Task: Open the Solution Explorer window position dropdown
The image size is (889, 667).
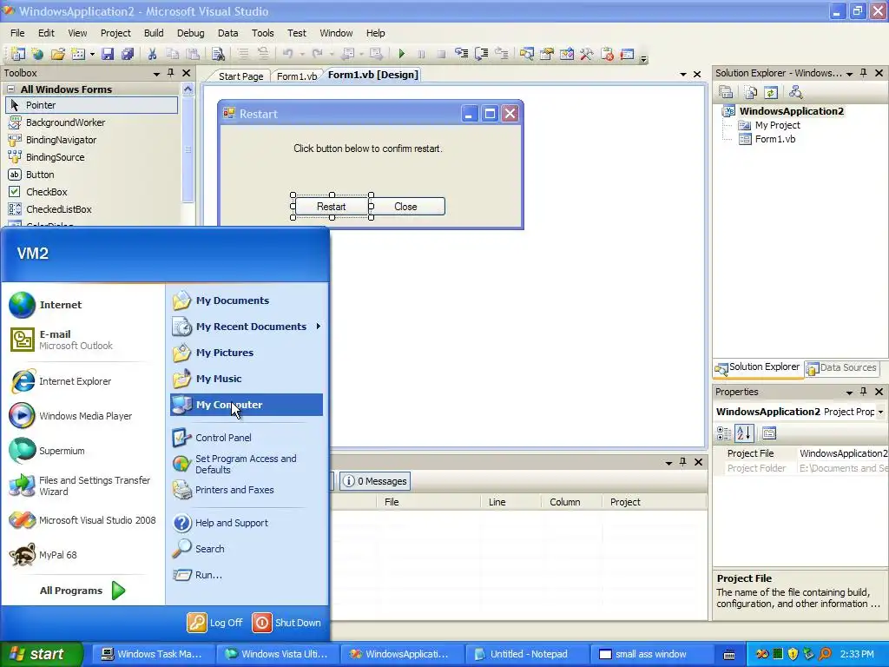Action: 849,73
